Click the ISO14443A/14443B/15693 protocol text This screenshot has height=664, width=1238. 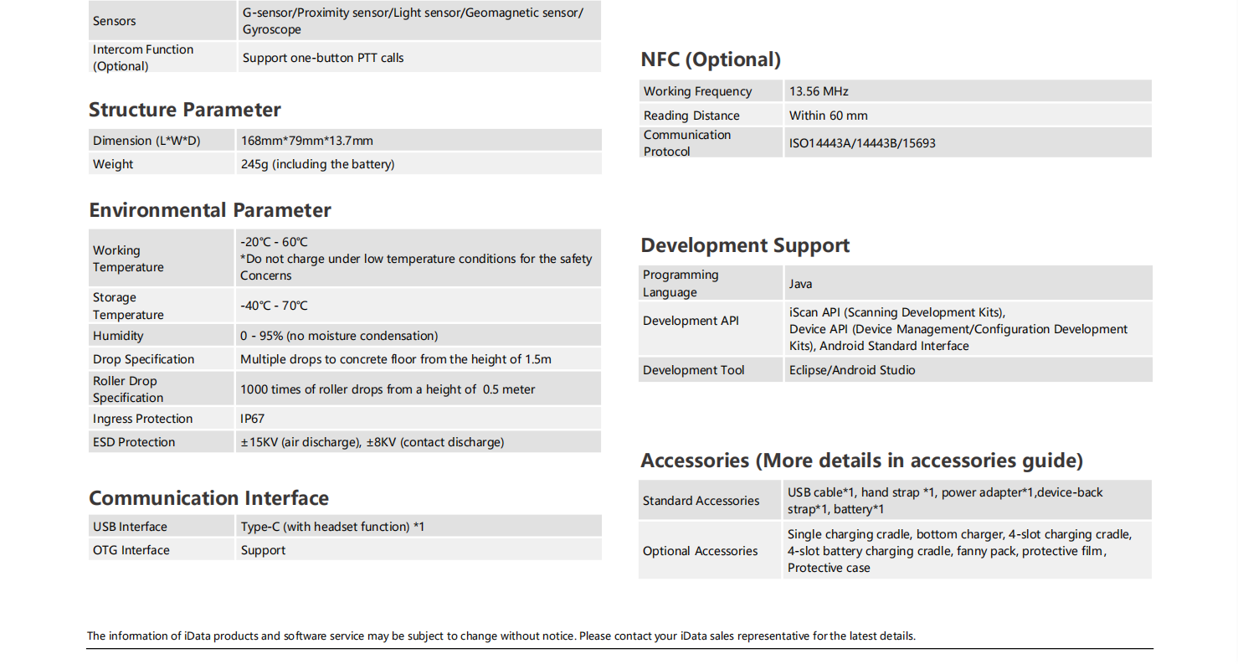(862, 143)
